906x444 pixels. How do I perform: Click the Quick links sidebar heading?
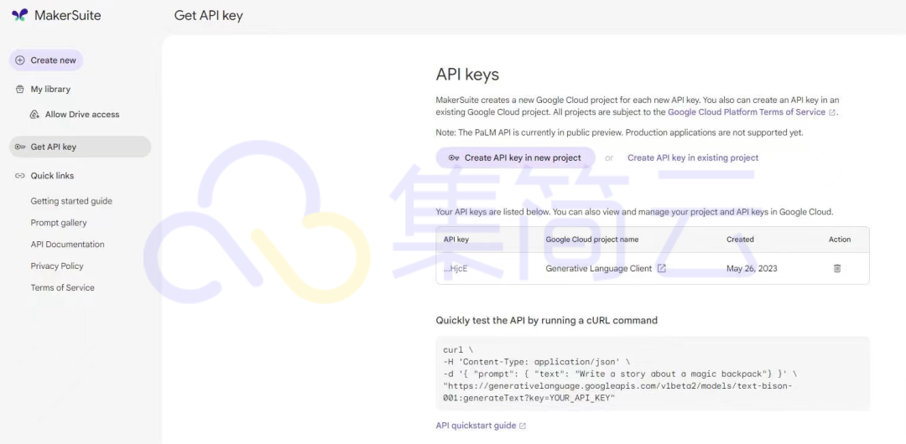coord(52,176)
